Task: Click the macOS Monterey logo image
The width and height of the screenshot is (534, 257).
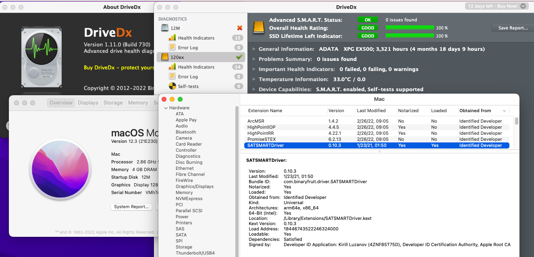Action: [60, 169]
